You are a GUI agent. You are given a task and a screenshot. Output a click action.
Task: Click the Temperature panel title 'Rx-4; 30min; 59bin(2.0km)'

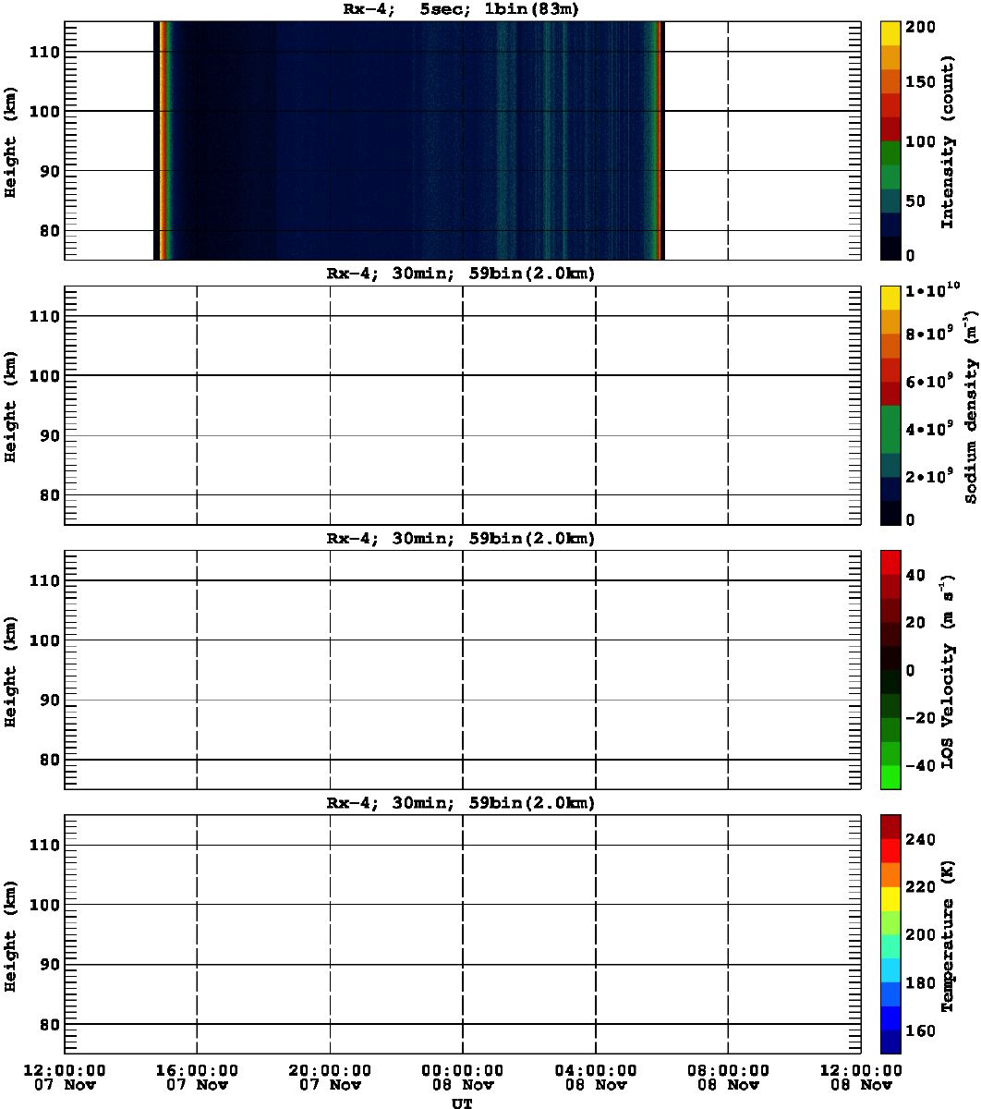coord(462,803)
